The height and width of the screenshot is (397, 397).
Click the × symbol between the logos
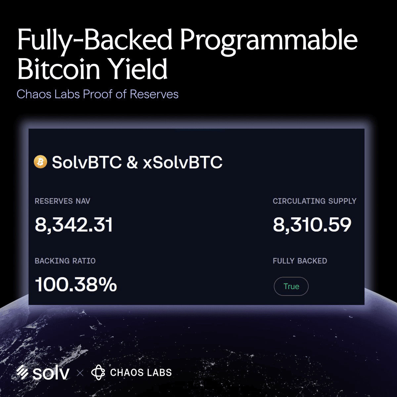[x=80, y=373]
